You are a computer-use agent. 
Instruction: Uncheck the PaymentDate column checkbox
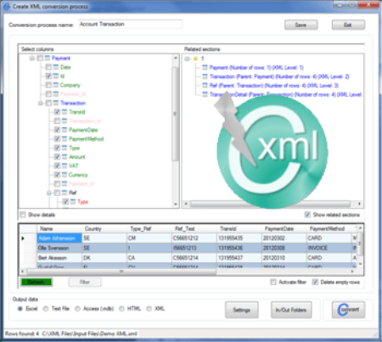tap(57, 130)
